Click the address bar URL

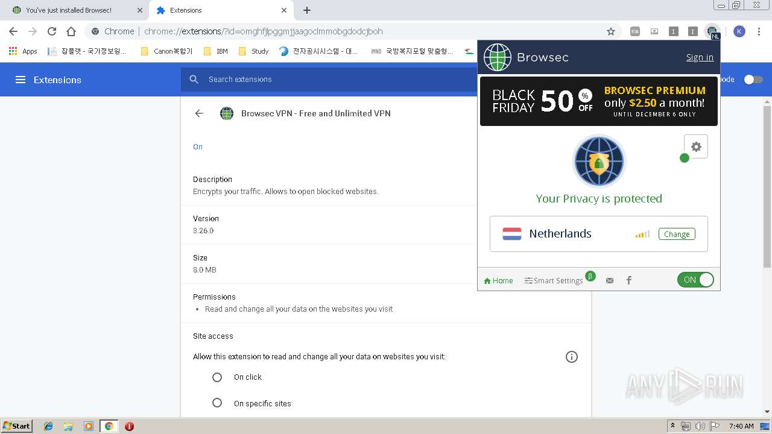pyautogui.click(x=264, y=31)
